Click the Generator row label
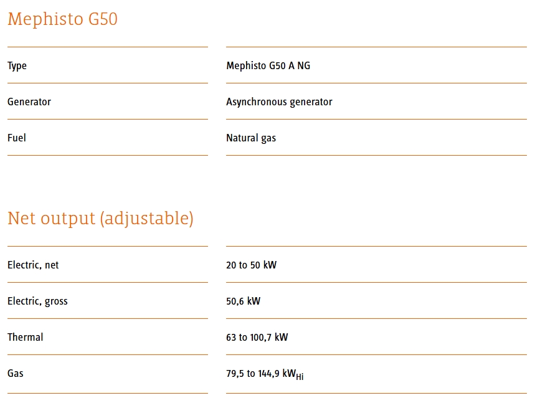This screenshot has height=408, width=540. (29, 102)
